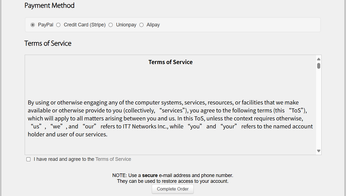The height and width of the screenshot is (196, 346).
Task: Click the Terms of Service section heading above box
Action: pos(48,43)
